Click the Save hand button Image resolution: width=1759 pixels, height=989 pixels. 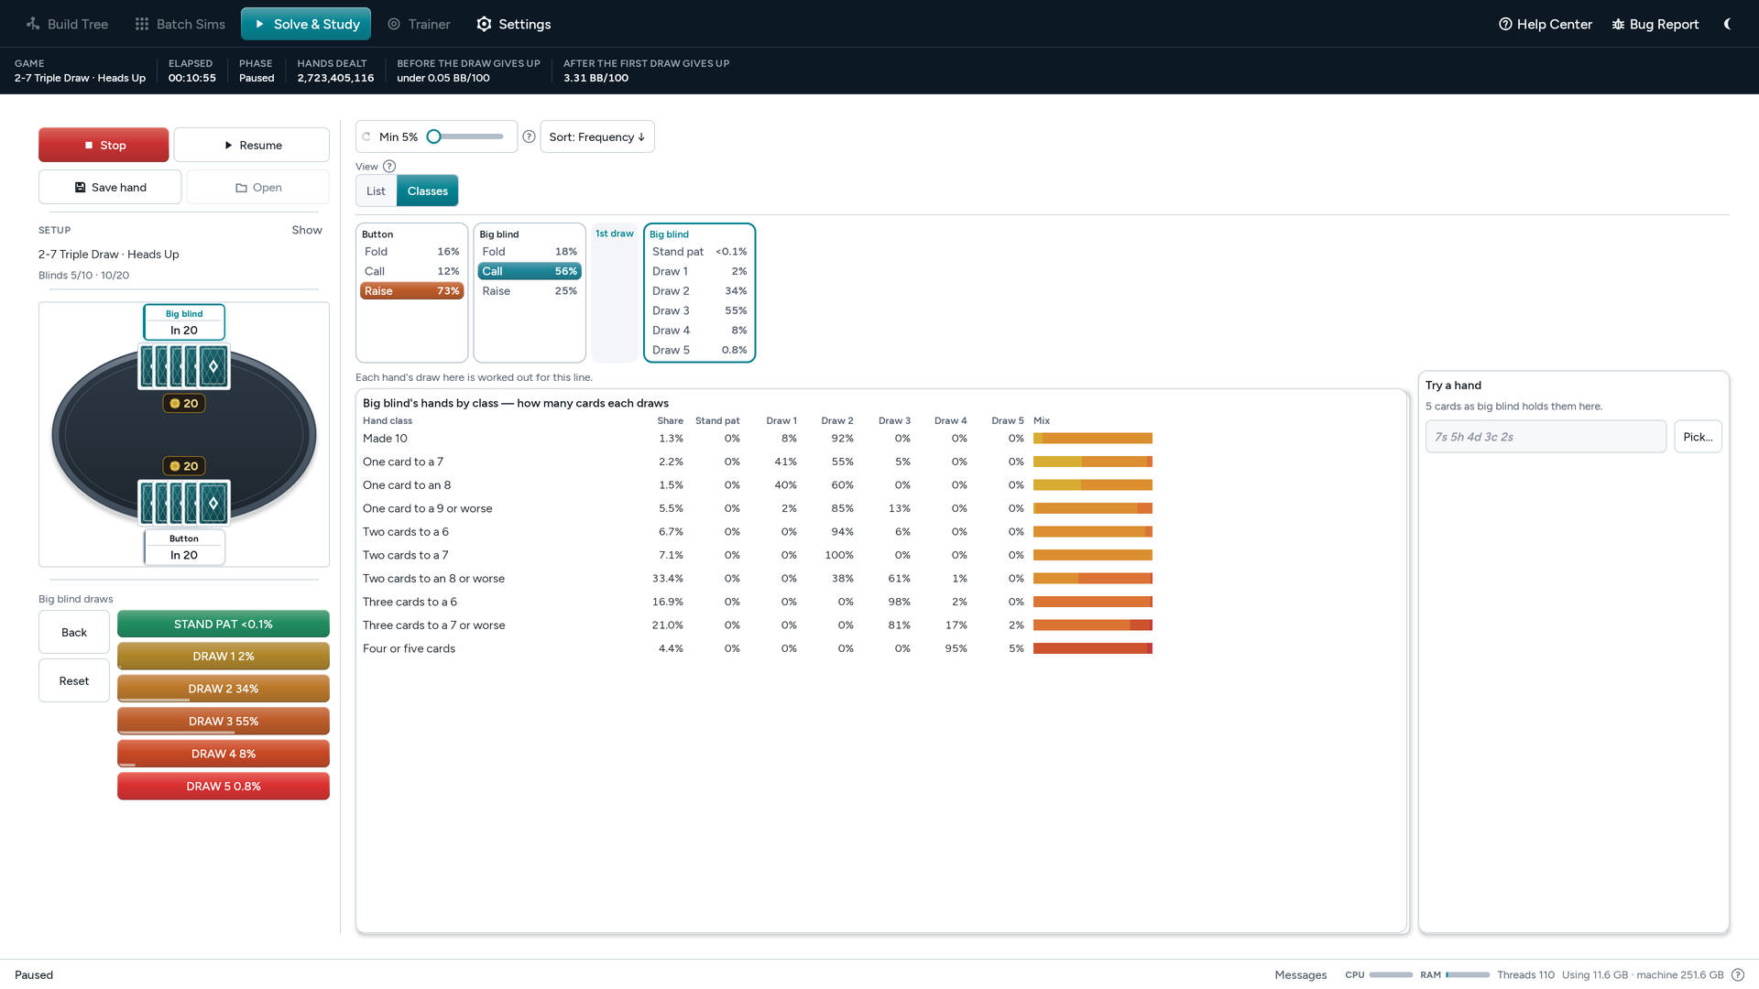pyautogui.click(x=110, y=187)
